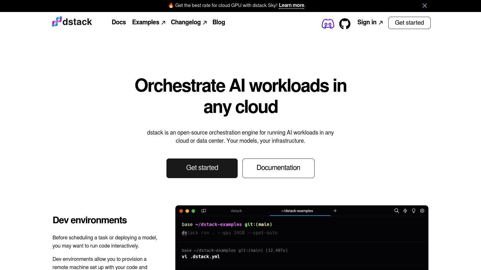Click the 'Orchestrate AI workloads' headline

[240, 96]
